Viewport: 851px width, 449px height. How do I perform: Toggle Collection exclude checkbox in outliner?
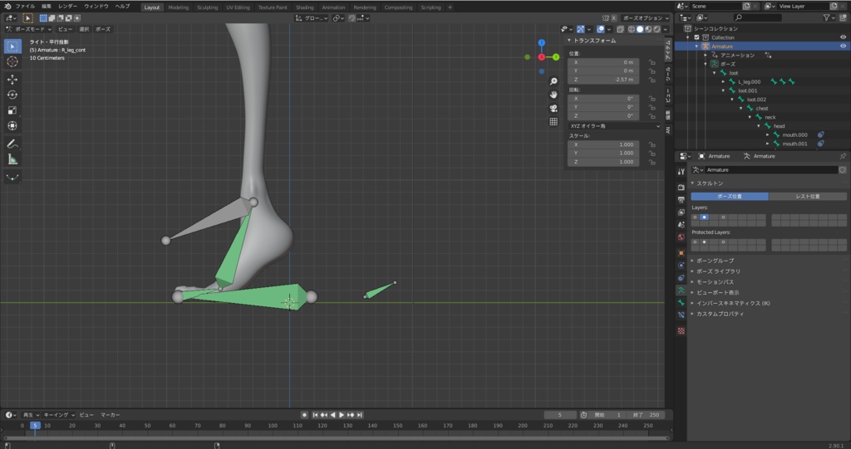(697, 37)
